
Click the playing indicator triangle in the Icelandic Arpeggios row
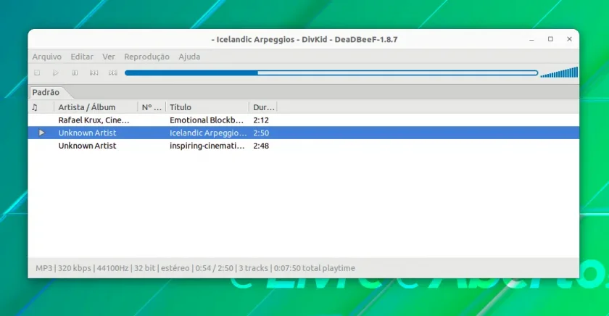pos(41,133)
